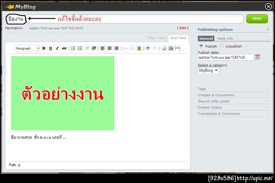275x183 pixels.
Task: Click the permalink .html URL text
Action: pos(56,28)
